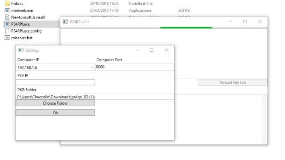
Task: Close the PS4RPI v0.2 window
Action: coord(260,22)
